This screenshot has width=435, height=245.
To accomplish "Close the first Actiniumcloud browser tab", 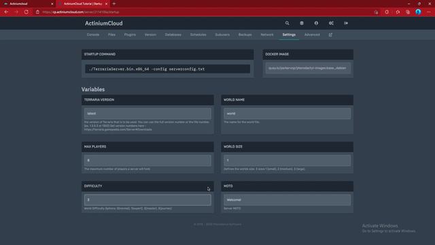I will (52, 4).
